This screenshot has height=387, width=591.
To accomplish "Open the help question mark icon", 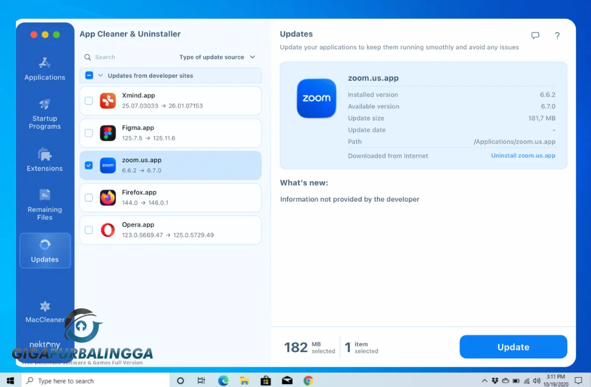I will [x=557, y=35].
